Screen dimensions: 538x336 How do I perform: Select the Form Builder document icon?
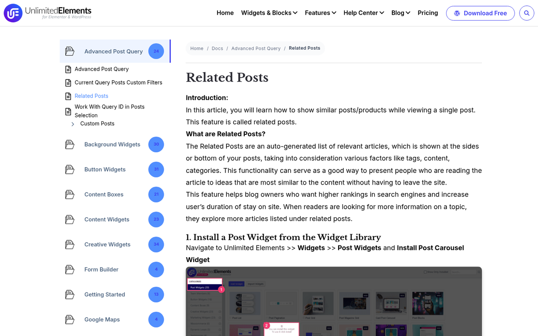[x=70, y=269]
